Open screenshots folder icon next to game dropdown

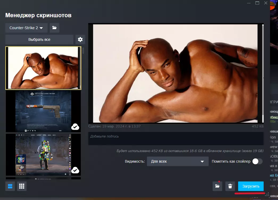click(54, 28)
